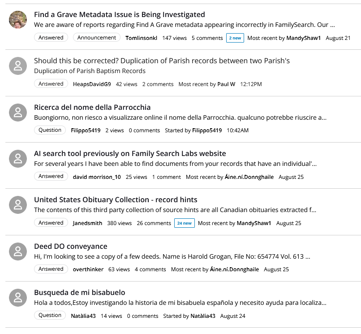361x334 pixels.
Task: Click the avatar beside Ricerca del nome della Parrocchia
Action: (x=18, y=113)
